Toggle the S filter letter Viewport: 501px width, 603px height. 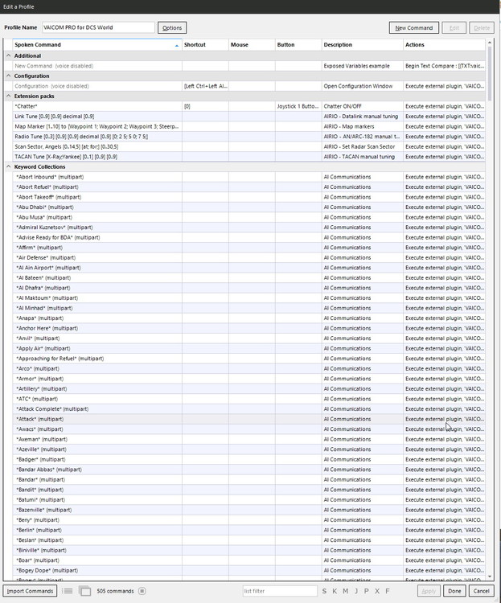click(x=324, y=591)
